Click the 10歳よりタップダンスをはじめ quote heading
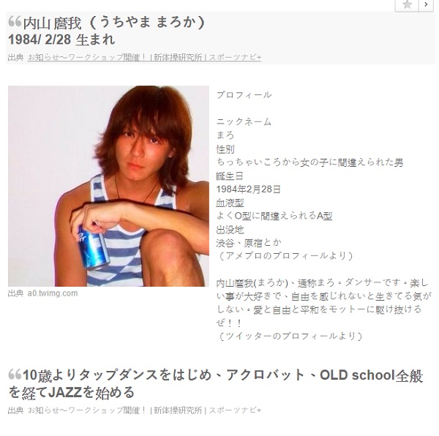The image size is (439, 436). coord(215,383)
